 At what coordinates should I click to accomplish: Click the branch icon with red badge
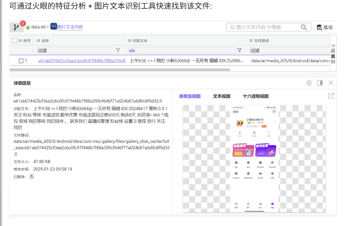pos(16,27)
